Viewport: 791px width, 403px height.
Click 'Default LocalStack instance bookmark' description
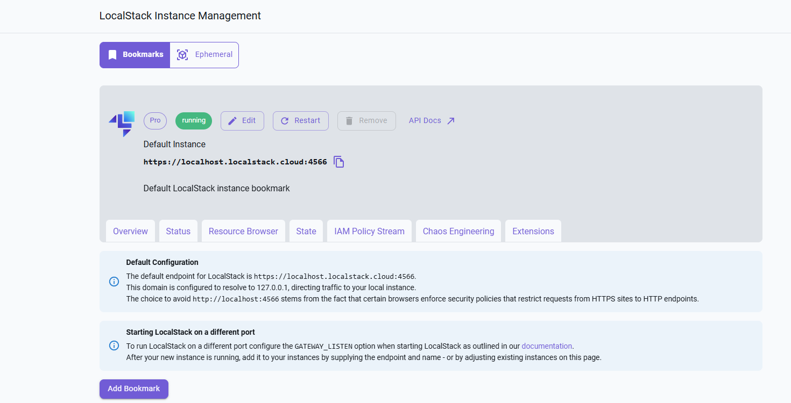[217, 189]
